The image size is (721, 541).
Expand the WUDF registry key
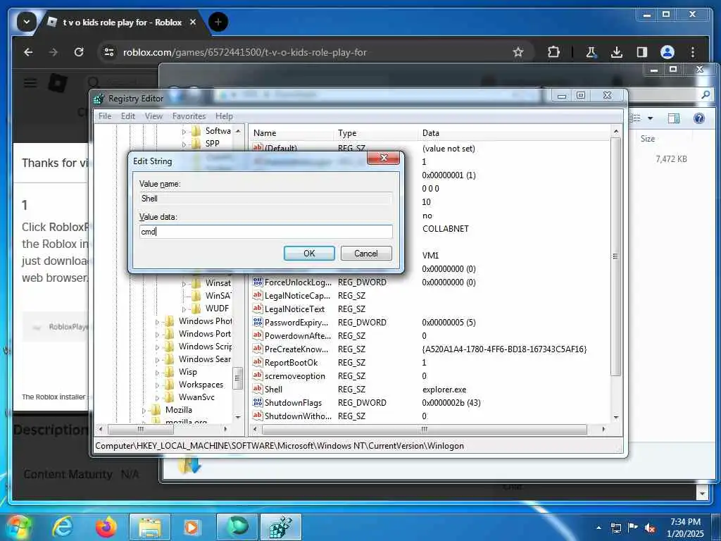coord(184,309)
